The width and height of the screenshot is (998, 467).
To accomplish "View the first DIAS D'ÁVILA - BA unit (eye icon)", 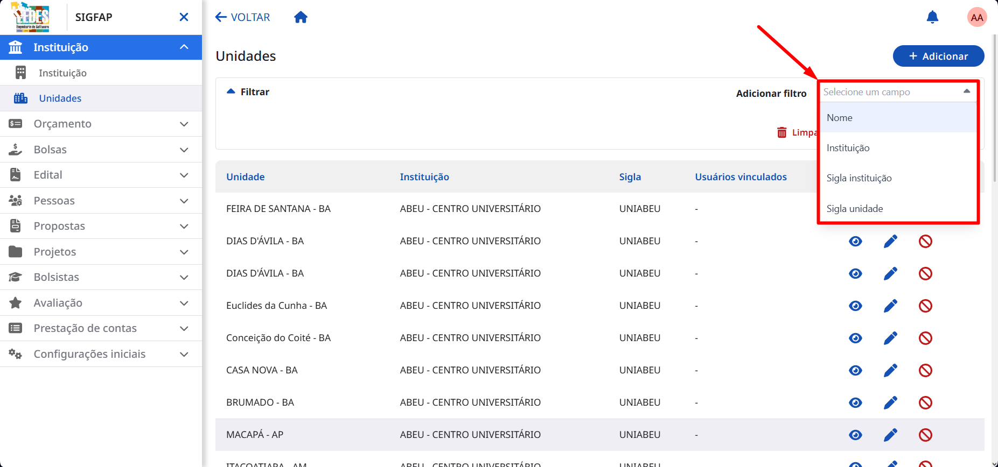I will [855, 241].
